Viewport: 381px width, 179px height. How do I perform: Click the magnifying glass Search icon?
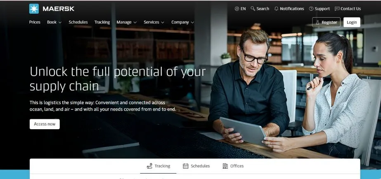click(253, 9)
